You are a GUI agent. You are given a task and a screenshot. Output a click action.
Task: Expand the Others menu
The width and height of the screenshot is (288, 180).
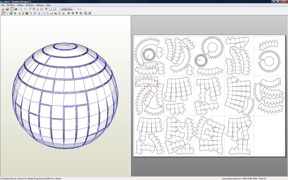(x=20, y=5)
